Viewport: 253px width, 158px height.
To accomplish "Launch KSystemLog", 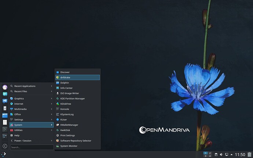I will (78, 114).
